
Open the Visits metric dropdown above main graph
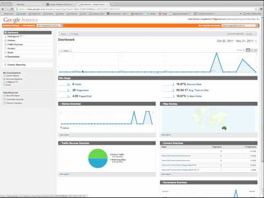click(65, 51)
